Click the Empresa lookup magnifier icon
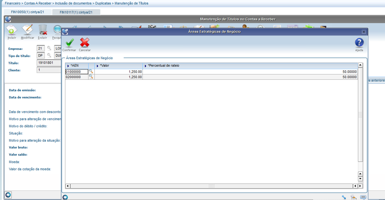The image size is (385, 200). pos(49,48)
